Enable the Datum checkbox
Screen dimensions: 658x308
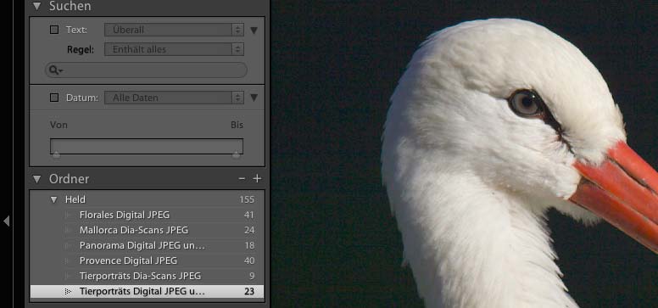pyautogui.click(x=54, y=98)
